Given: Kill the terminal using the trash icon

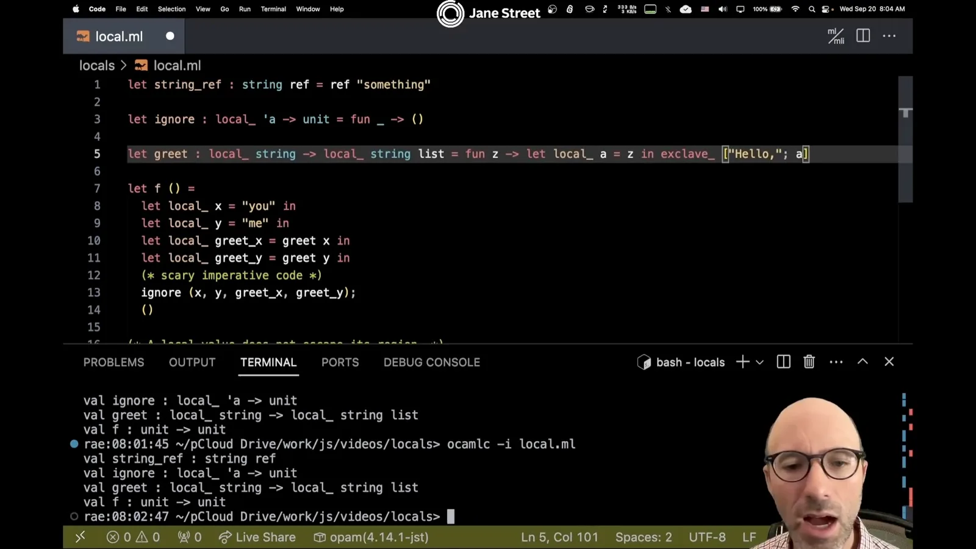Looking at the screenshot, I should (x=809, y=362).
